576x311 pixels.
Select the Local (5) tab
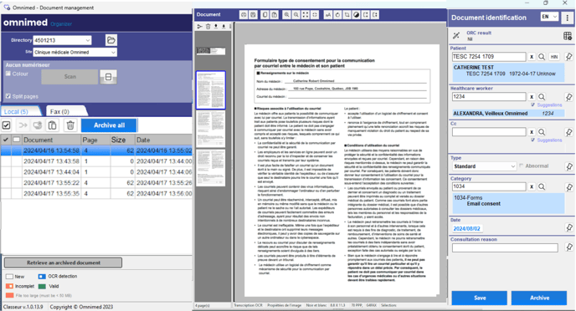[x=16, y=111]
